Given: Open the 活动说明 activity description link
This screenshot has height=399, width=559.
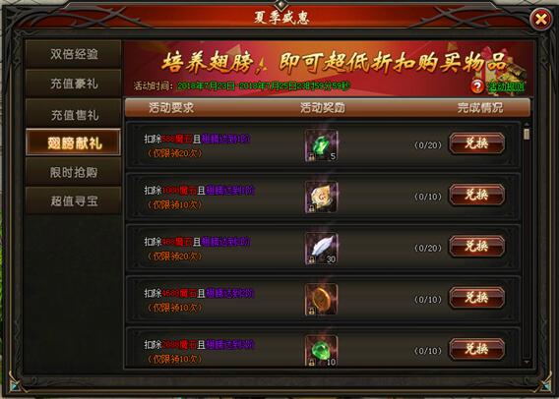Looking at the screenshot, I should pos(506,86).
